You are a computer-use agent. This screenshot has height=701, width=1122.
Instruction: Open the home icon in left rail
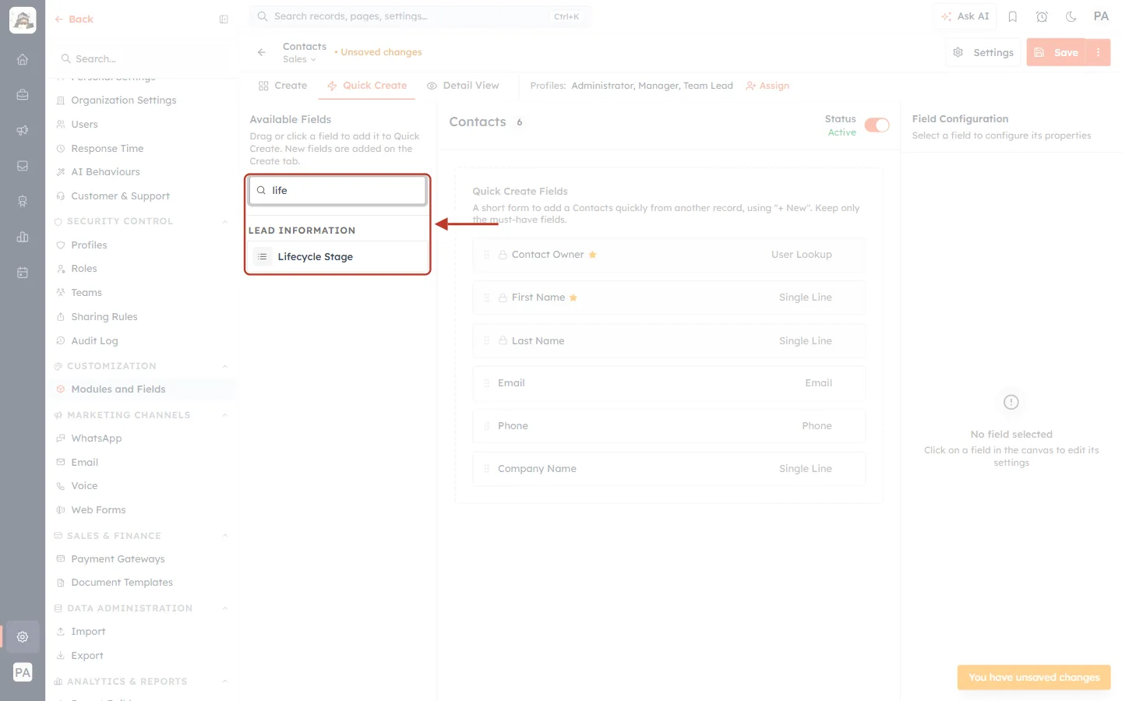coord(23,59)
